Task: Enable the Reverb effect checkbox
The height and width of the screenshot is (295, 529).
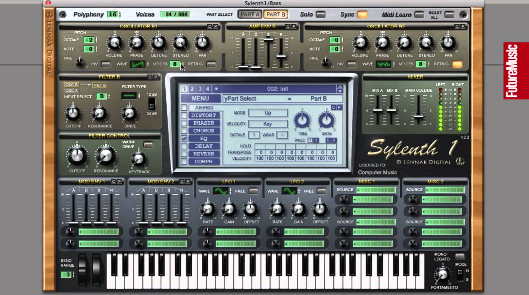Action: pyautogui.click(x=184, y=154)
